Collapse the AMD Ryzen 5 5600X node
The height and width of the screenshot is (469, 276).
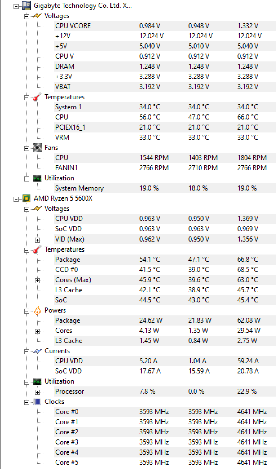click(16, 199)
